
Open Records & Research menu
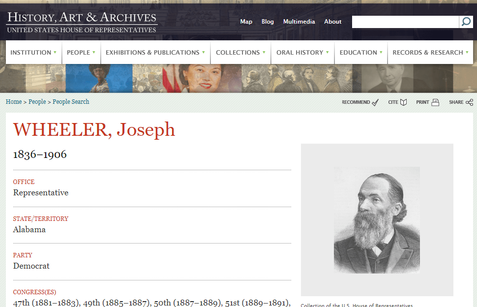[430, 52]
